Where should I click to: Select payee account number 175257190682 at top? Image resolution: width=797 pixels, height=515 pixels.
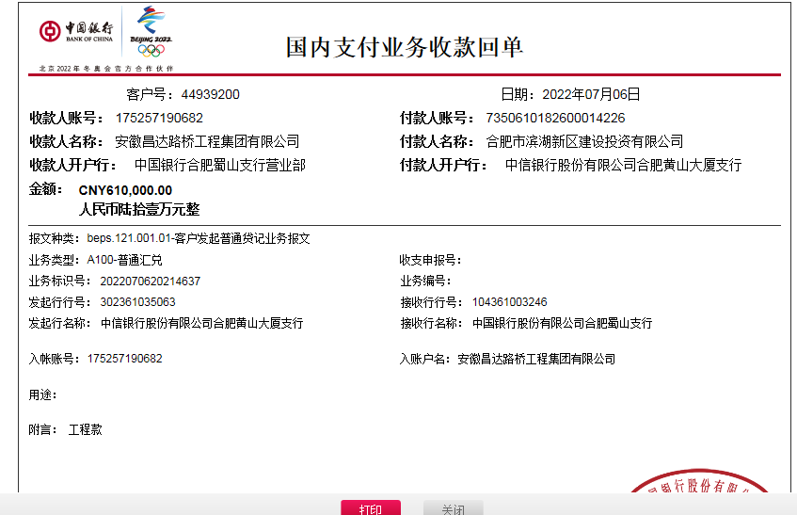[159, 118]
